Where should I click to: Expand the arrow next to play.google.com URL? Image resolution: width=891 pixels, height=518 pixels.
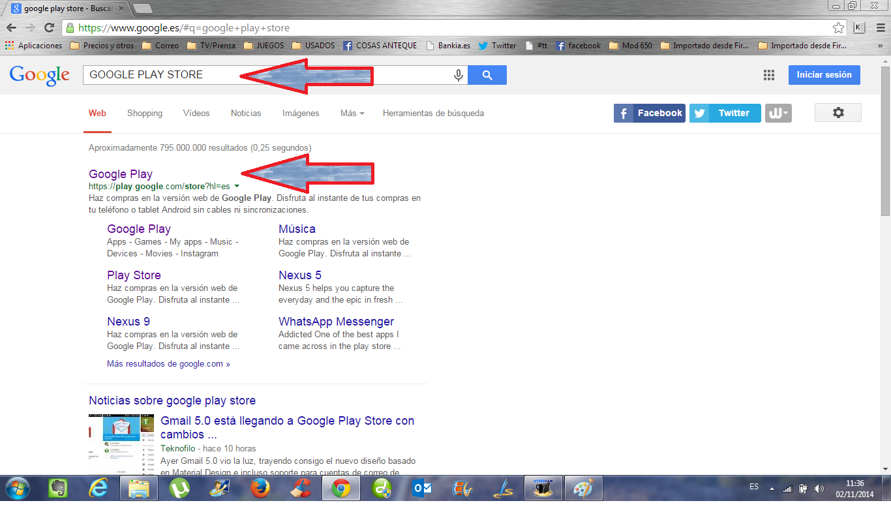click(x=237, y=187)
